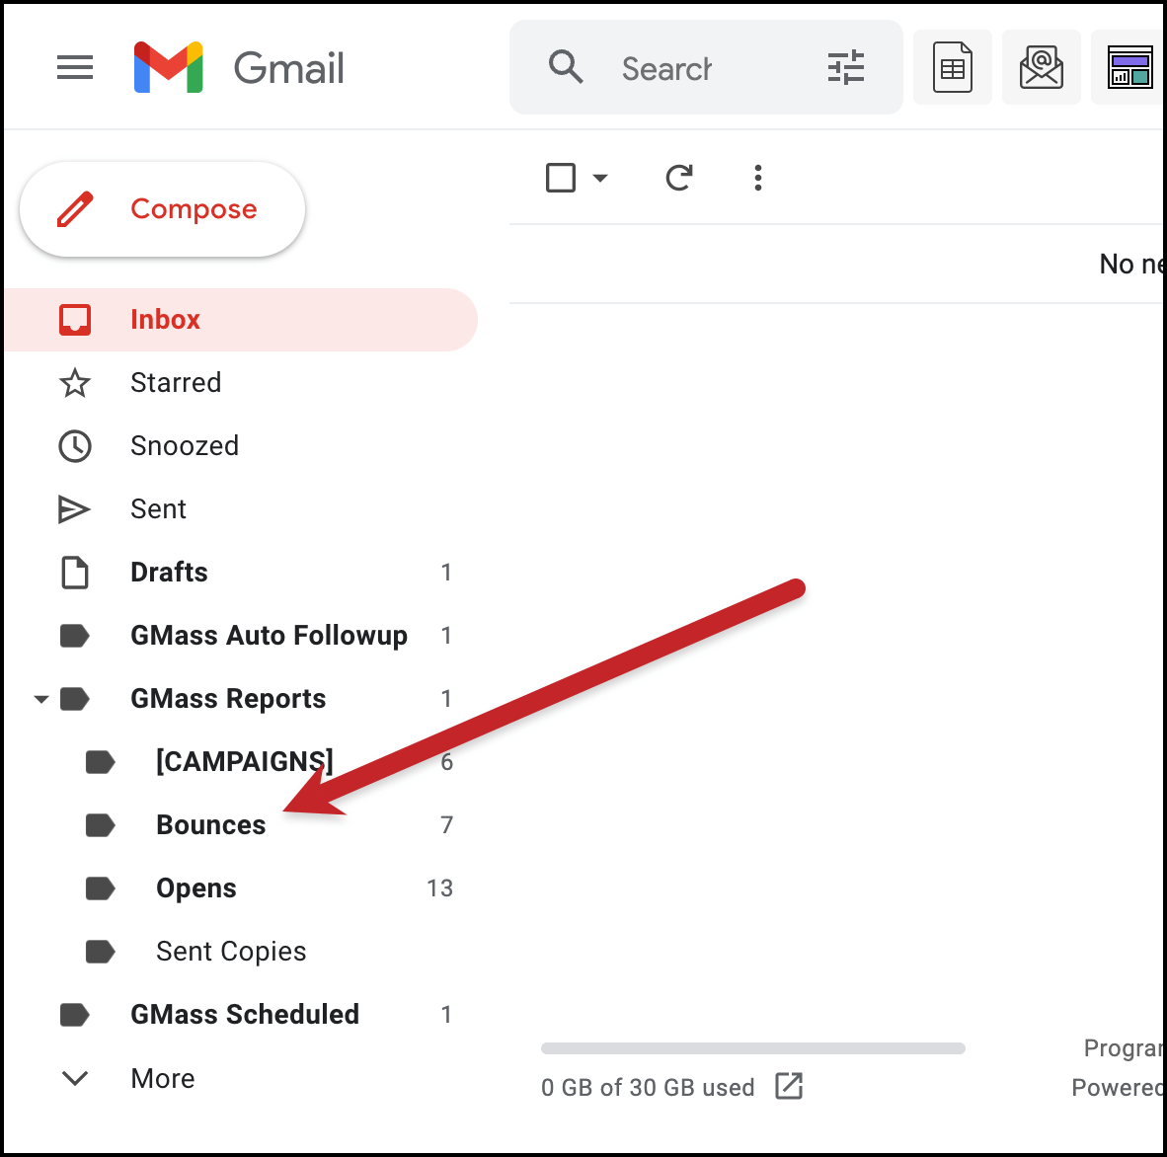Click the Starred star icon

pyautogui.click(x=75, y=383)
